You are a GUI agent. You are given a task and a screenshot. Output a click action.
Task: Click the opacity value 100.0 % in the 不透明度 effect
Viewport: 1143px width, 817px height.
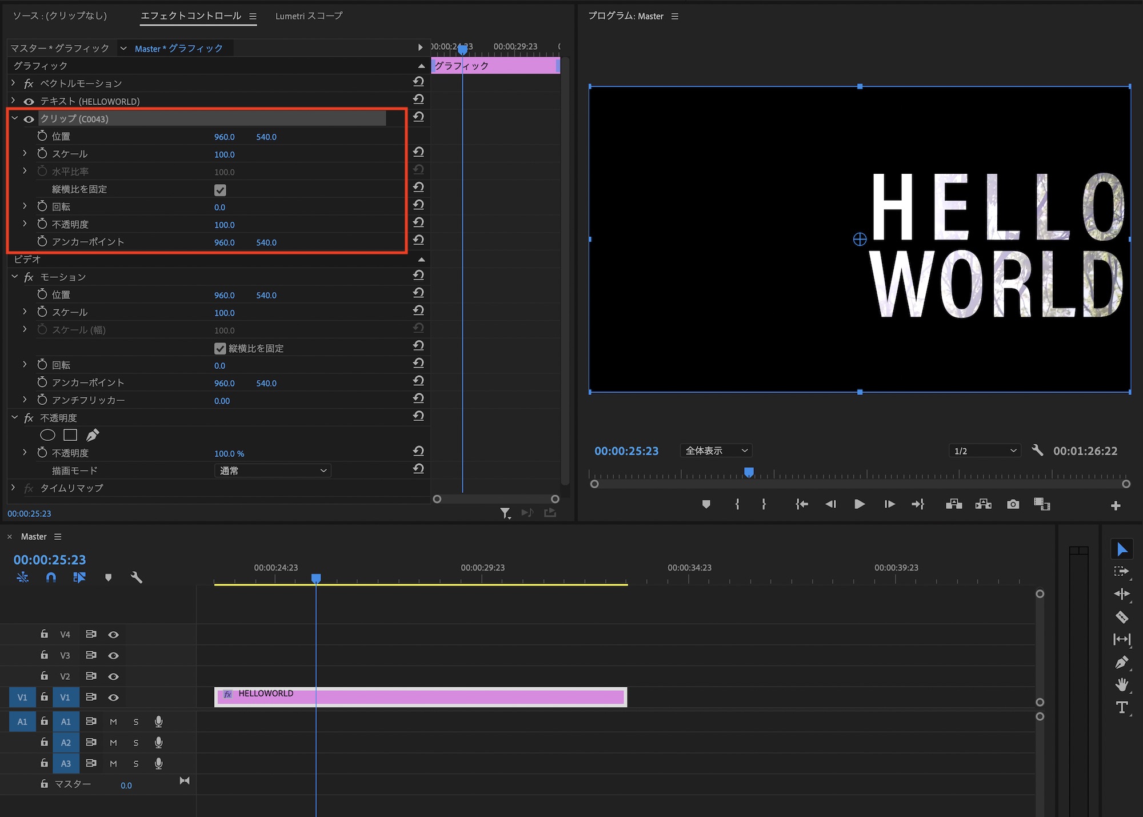point(229,453)
